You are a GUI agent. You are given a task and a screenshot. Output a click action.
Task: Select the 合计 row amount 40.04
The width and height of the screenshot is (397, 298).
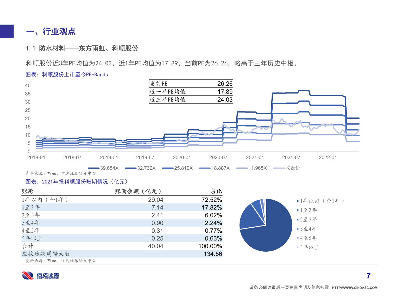pyautogui.click(x=155, y=246)
